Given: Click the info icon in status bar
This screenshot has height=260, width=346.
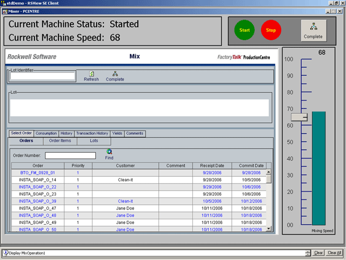Looking at the screenshot, I should pos(6,253).
